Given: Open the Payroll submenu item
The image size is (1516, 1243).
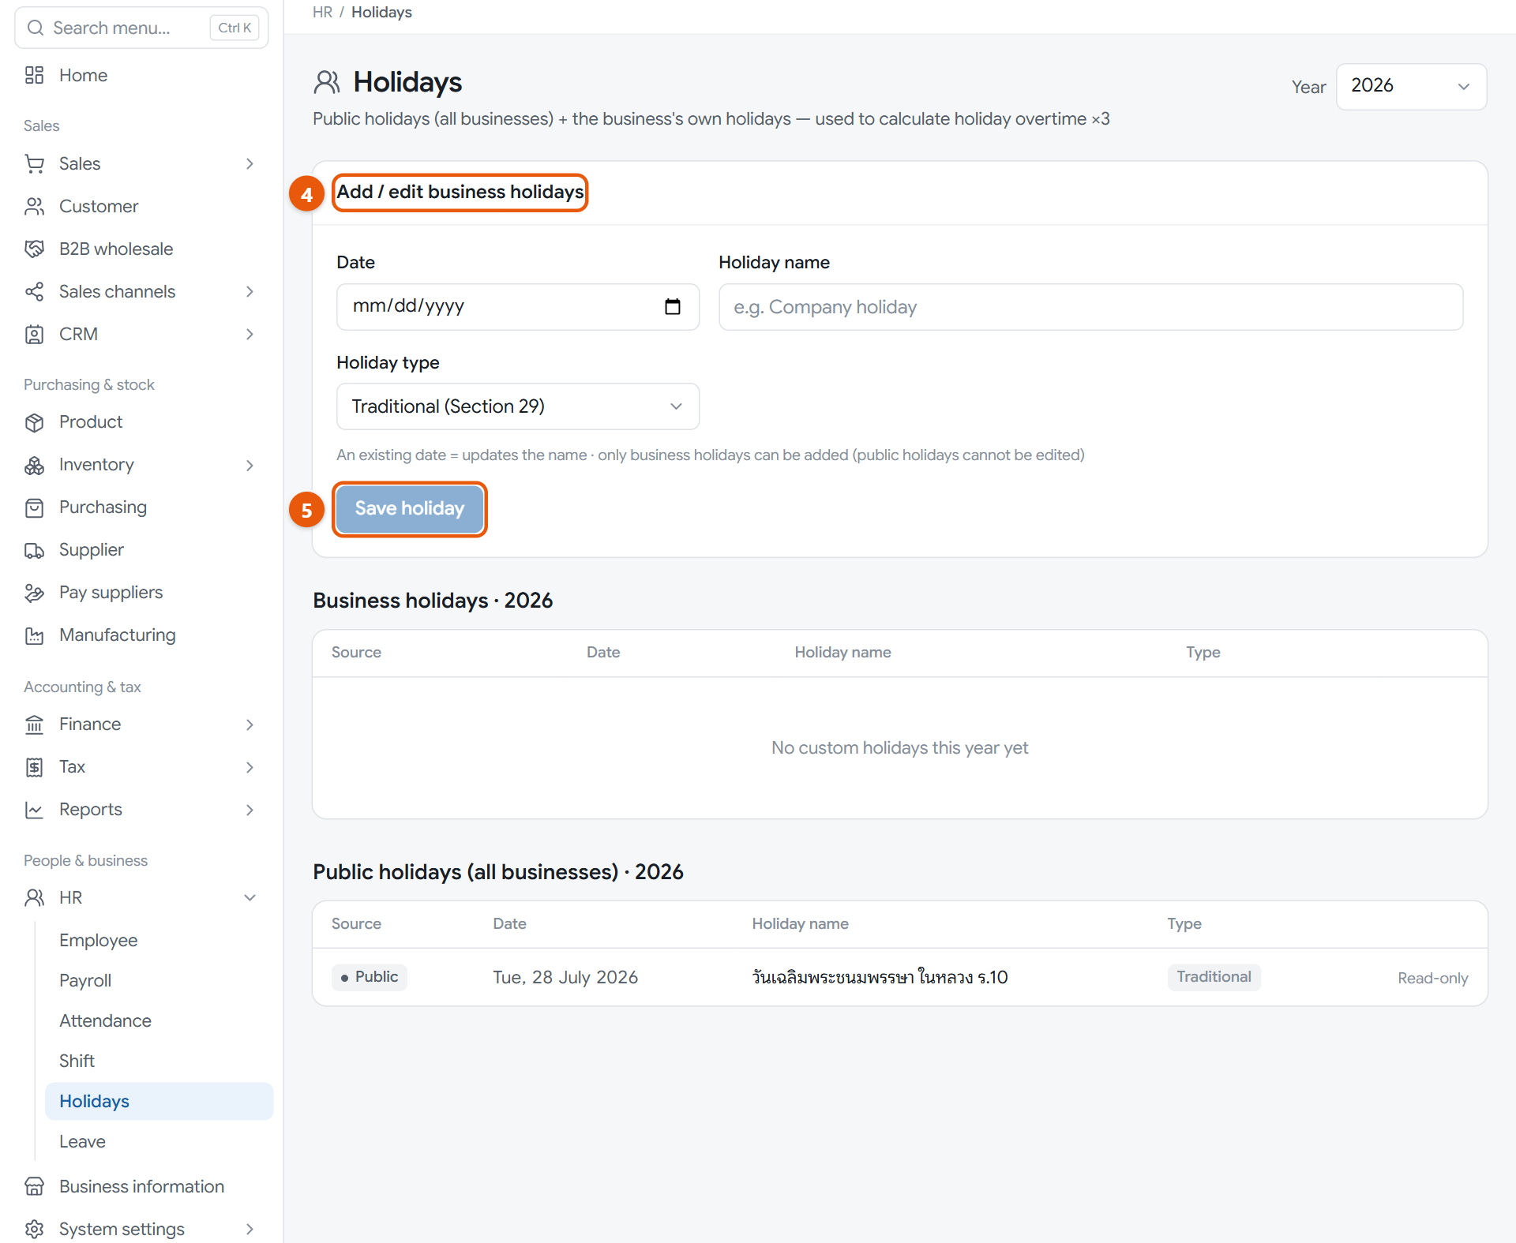Looking at the screenshot, I should coord(159,980).
